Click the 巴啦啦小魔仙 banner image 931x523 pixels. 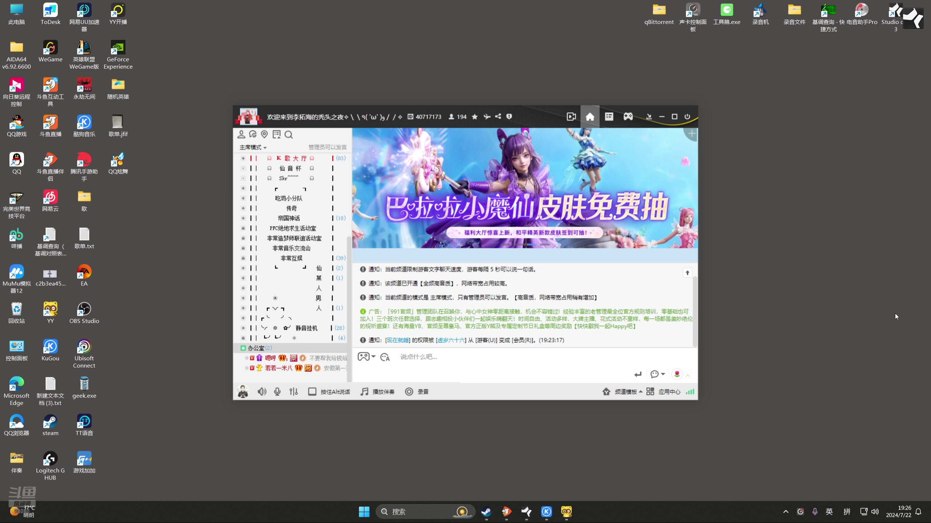click(x=525, y=188)
